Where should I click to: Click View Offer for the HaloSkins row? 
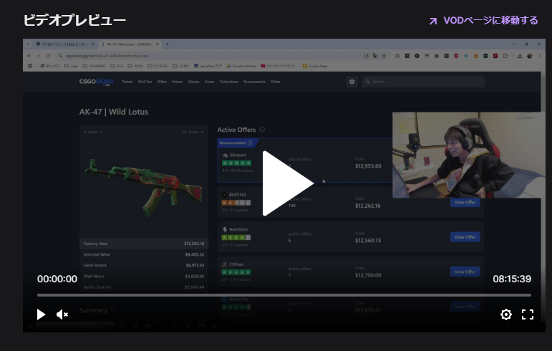(465, 237)
